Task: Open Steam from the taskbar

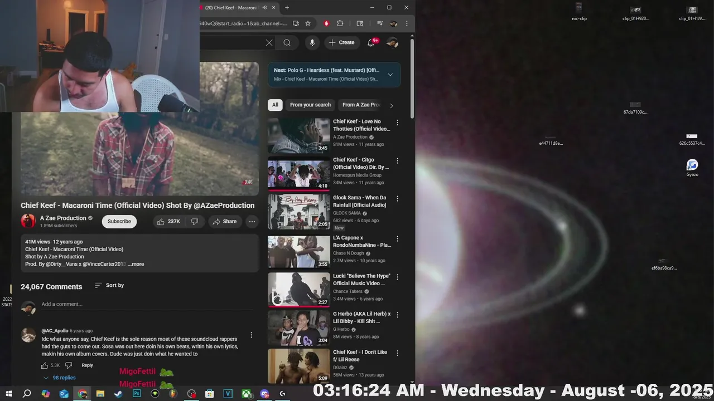Action: [x=118, y=394]
